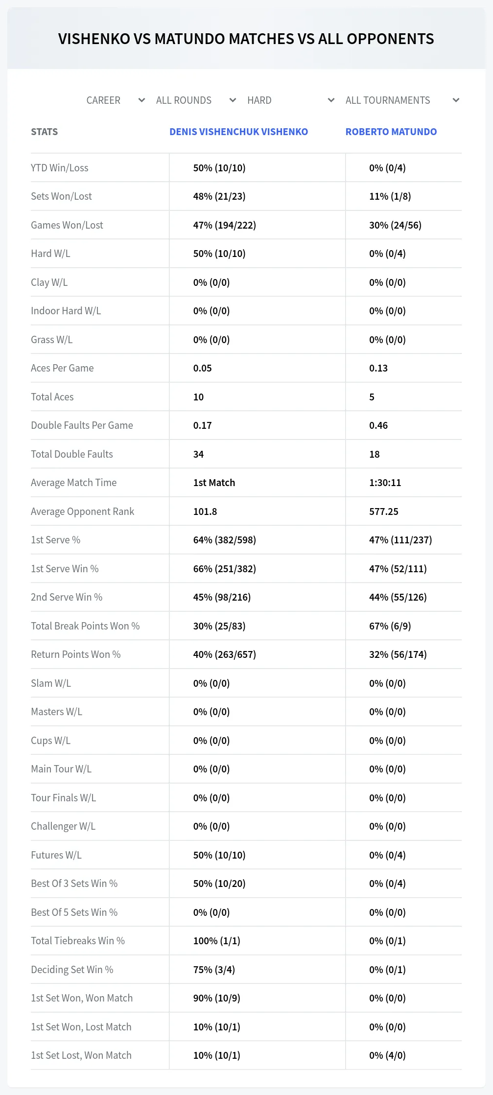The width and height of the screenshot is (493, 1095).
Task: Click the chevron next to CAREER
Action: (x=141, y=100)
